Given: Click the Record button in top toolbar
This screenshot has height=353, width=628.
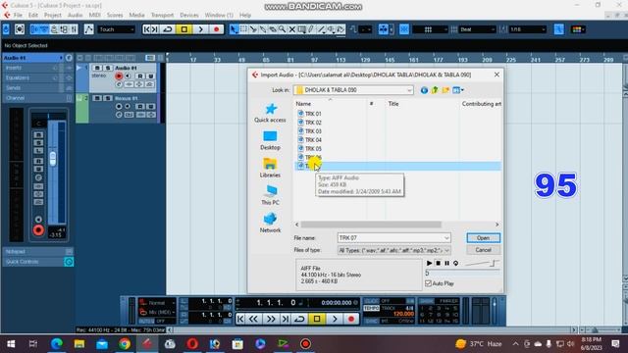Looking at the screenshot, I should (x=217, y=29).
